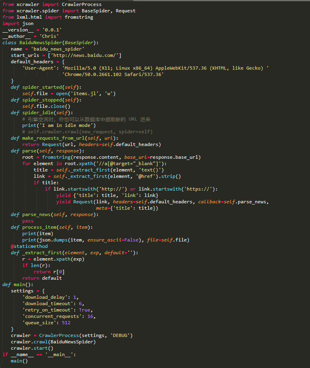Click the method name 'process_item'
The image size is (310, 368).
[x=39, y=227]
